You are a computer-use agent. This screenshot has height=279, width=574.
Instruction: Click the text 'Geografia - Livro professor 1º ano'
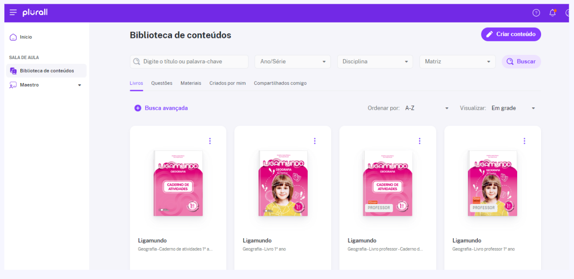click(483, 249)
